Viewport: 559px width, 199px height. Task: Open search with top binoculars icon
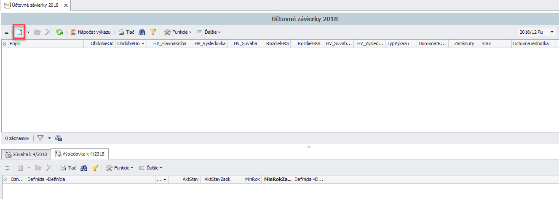point(142,32)
